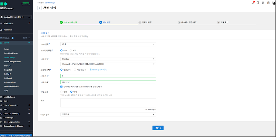Toggle the hostname setting checkbox

tap(61, 87)
